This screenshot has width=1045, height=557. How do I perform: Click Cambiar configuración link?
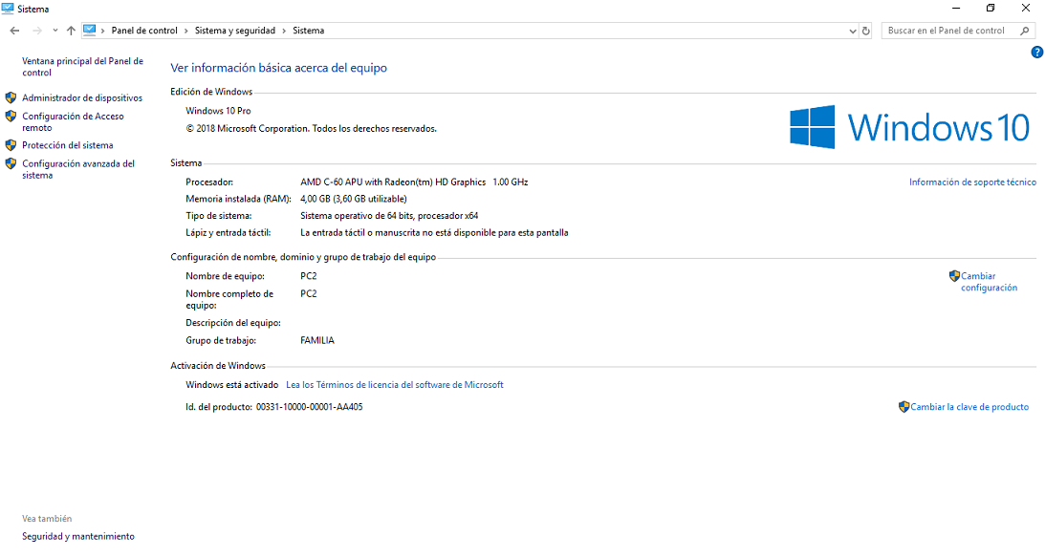(x=989, y=282)
